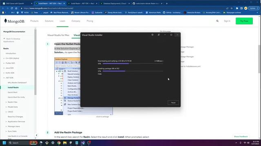Go back in browser history
Screen dimensions: 261x146
click(x=3, y=8)
